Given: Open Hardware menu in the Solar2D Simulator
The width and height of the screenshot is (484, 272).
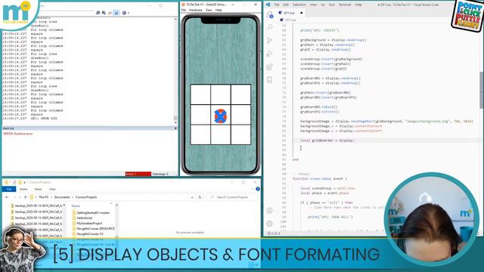Looking at the screenshot, I should pos(195,10).
